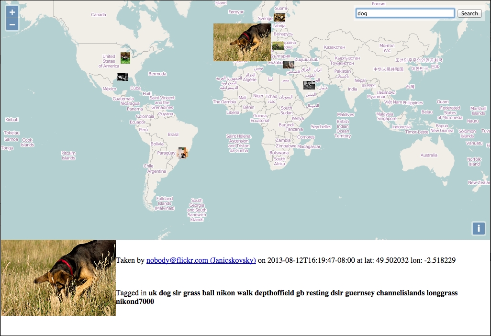
Task: Select the photo marker over Paraguay in South America
Action: click(182, 152)
